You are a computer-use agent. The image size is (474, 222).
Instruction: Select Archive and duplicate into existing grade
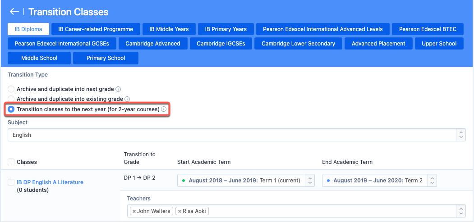[11, 99]
